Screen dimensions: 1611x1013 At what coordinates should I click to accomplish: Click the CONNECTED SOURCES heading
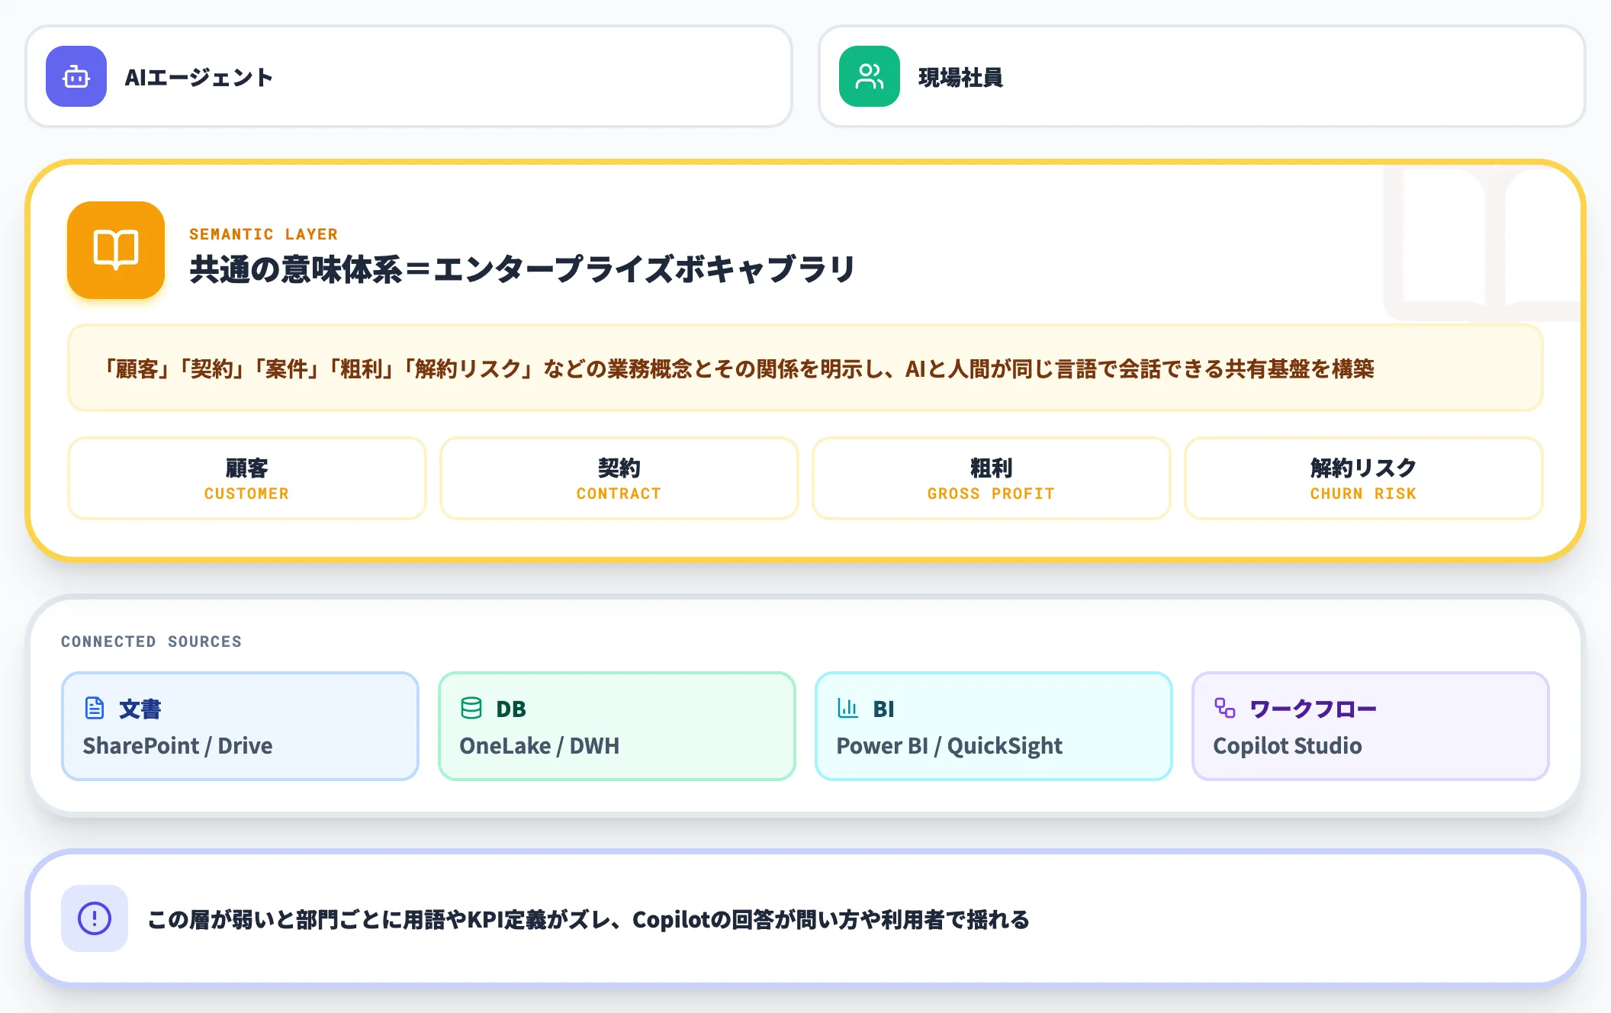(151, 642)
